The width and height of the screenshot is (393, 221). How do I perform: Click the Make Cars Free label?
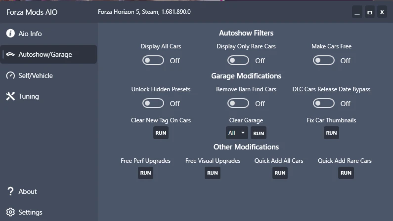331,46
